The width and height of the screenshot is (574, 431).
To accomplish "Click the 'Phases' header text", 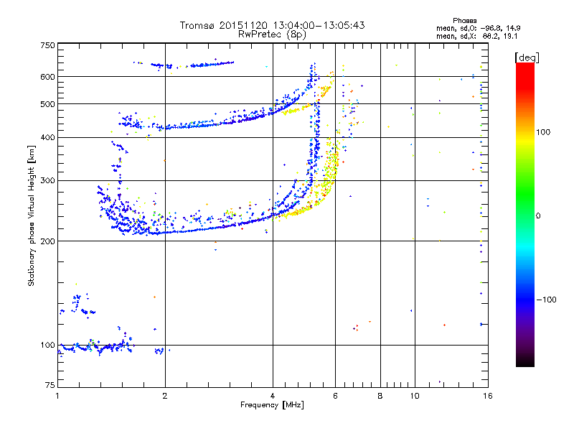I will click(x=464, y=21).
